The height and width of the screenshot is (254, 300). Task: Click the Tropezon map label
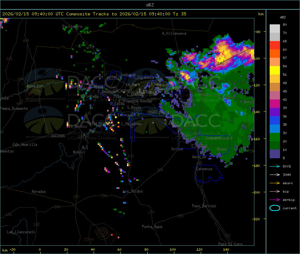130,101
